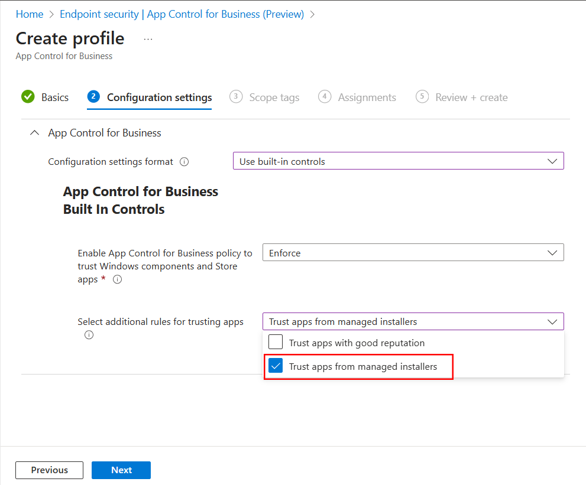The height and width of the screenshot is (485, 586).
Task: Click chevron after Home breadcrumb
Action: tap(51, 14)
